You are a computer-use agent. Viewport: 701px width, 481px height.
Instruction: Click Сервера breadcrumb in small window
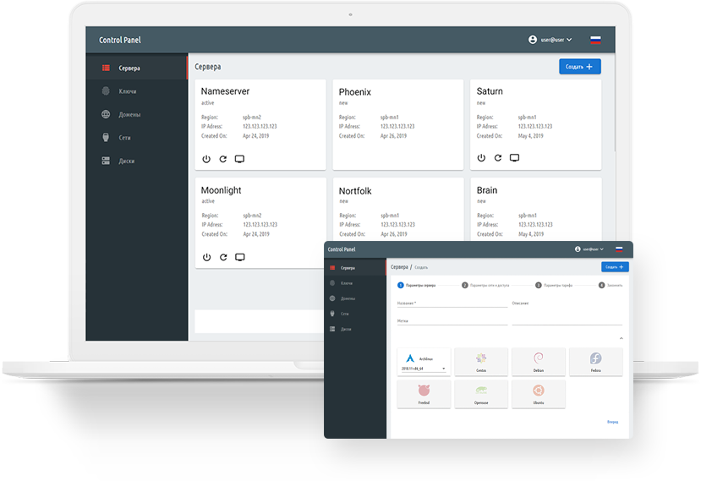point(399,267)
